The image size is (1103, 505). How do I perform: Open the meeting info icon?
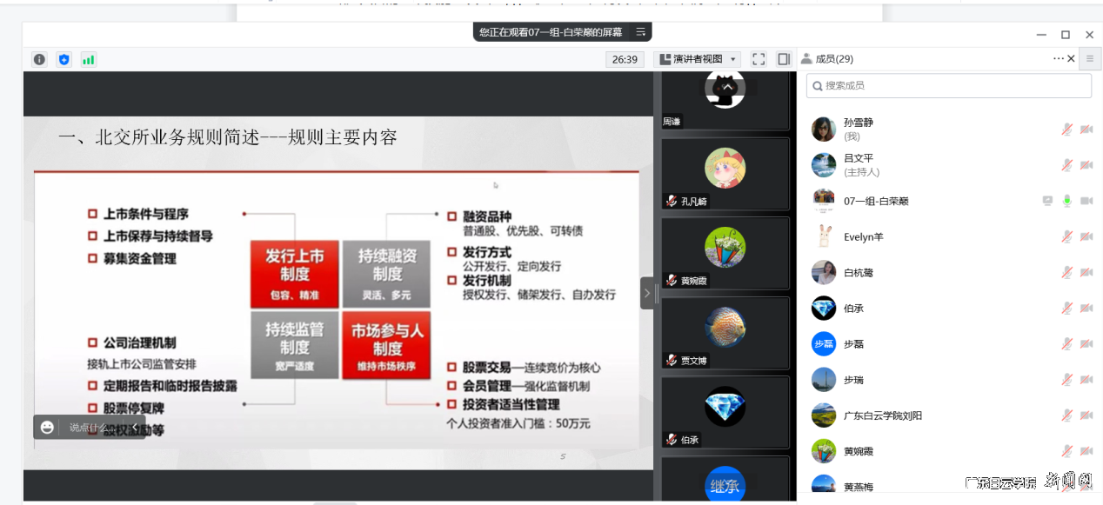[38, 59]
